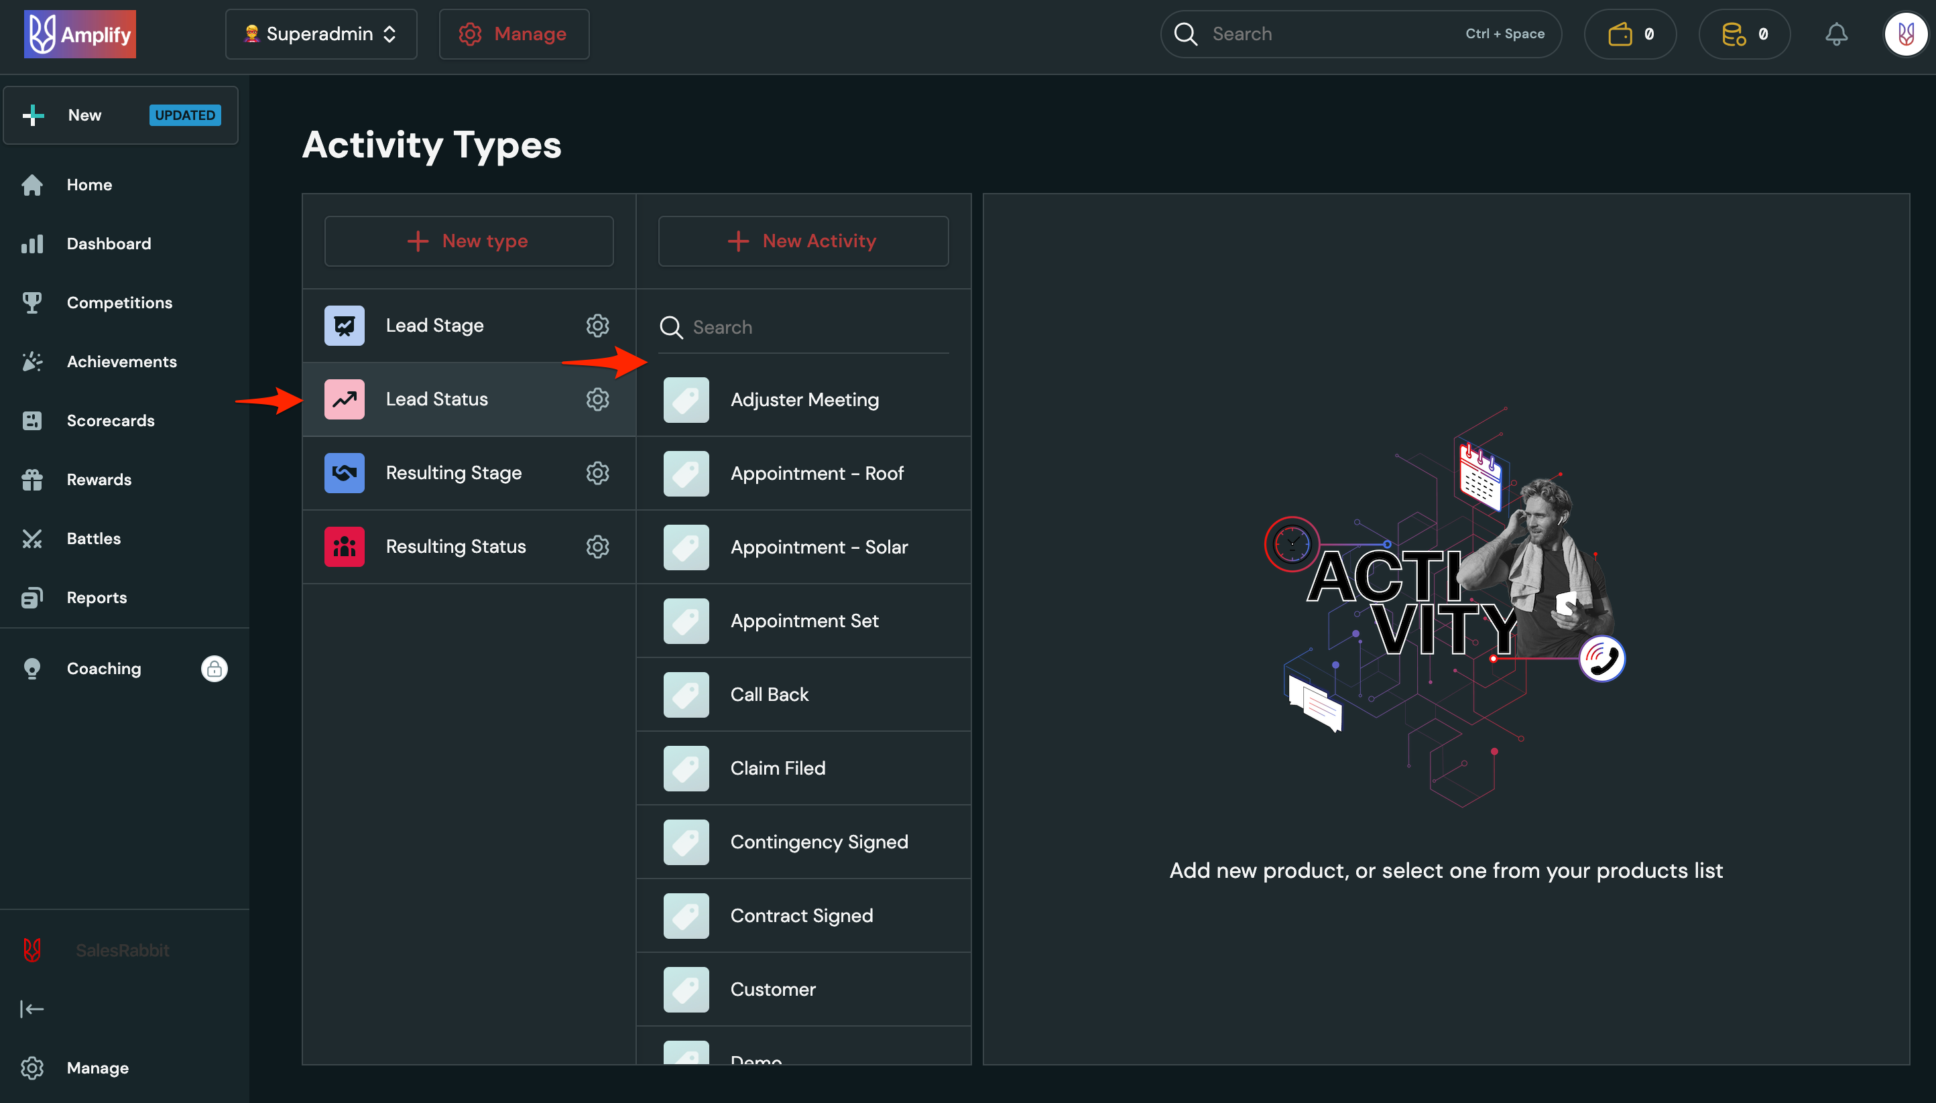1936x1103 pixels.
Task: Open the Lead Status settings gear
Action: click(x=598, y=399)
